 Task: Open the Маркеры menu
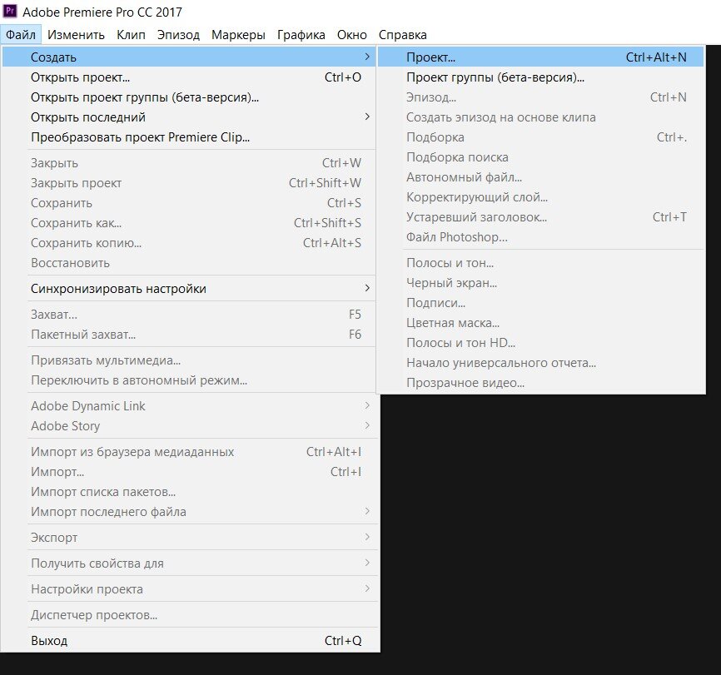tap(238, 35)
